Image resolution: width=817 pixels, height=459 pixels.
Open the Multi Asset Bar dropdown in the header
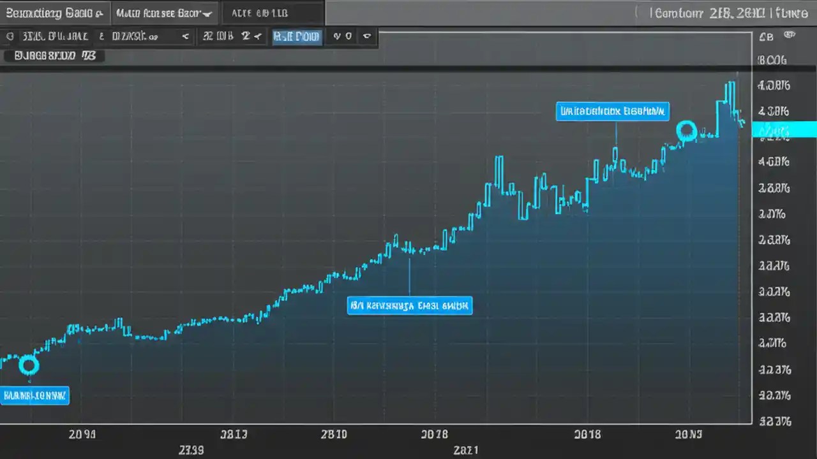[x=165, y=13]
